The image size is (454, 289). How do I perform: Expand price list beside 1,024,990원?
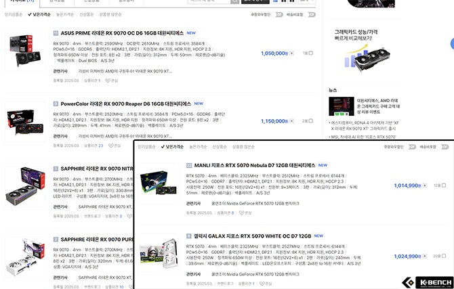(424, 256)
